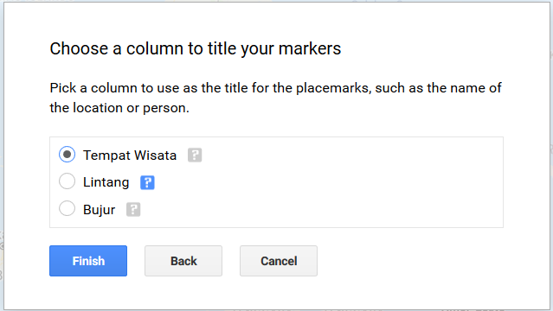Click the Lintang label text
This screenshot has width=553, height=311.
pyautogui.click(x=106, y=182)
